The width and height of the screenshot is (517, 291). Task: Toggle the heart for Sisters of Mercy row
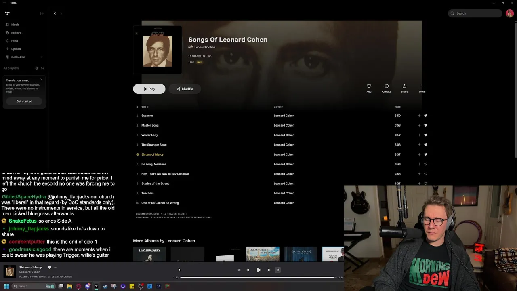pyautogui.click(x=426, y=154)
